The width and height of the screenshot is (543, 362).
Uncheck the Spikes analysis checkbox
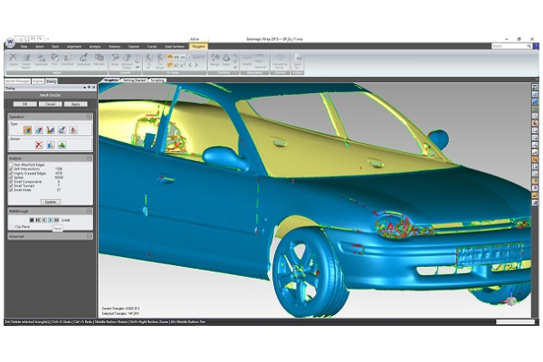coord(11,177)
